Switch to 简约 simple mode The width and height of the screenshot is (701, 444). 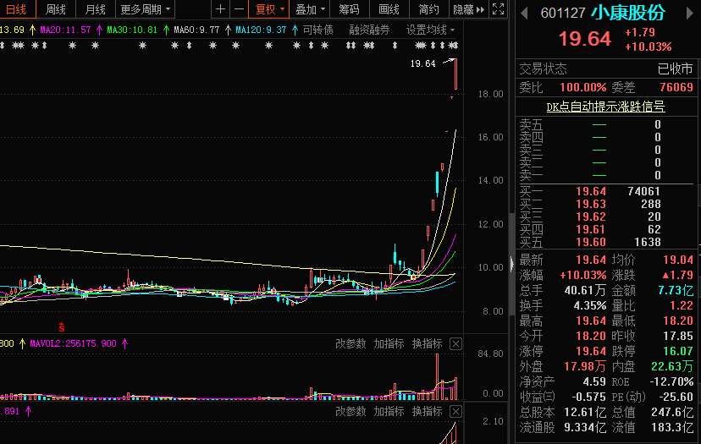click(428, 9)
